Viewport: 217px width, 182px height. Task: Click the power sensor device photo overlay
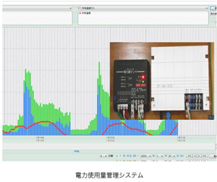pos(162,81)
